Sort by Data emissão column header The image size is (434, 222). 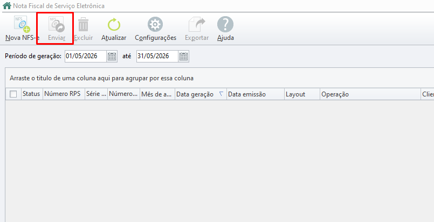pos(255,94)
